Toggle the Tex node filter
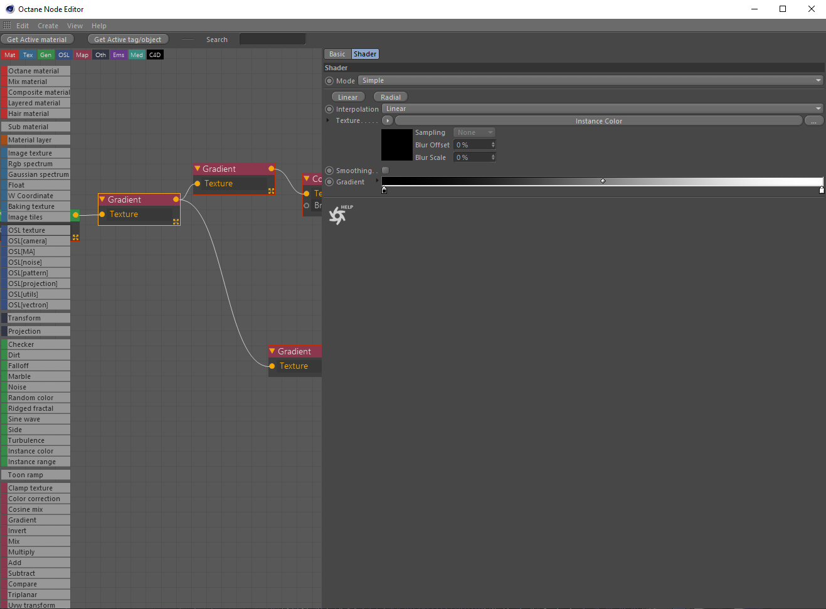The width and height of the screenshot is (826, 609). pyautogui.click(x=28, y=55)
